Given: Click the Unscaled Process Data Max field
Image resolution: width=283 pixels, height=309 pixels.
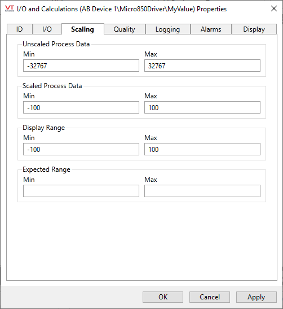Looking at the screenshot, I should [202, 66].
